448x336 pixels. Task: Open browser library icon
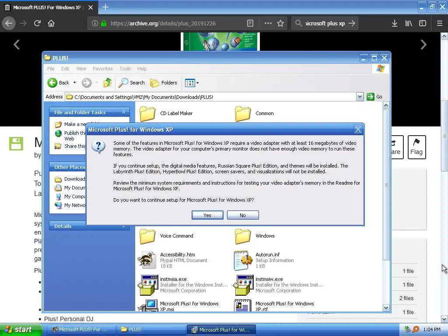[x=409, y=23]
